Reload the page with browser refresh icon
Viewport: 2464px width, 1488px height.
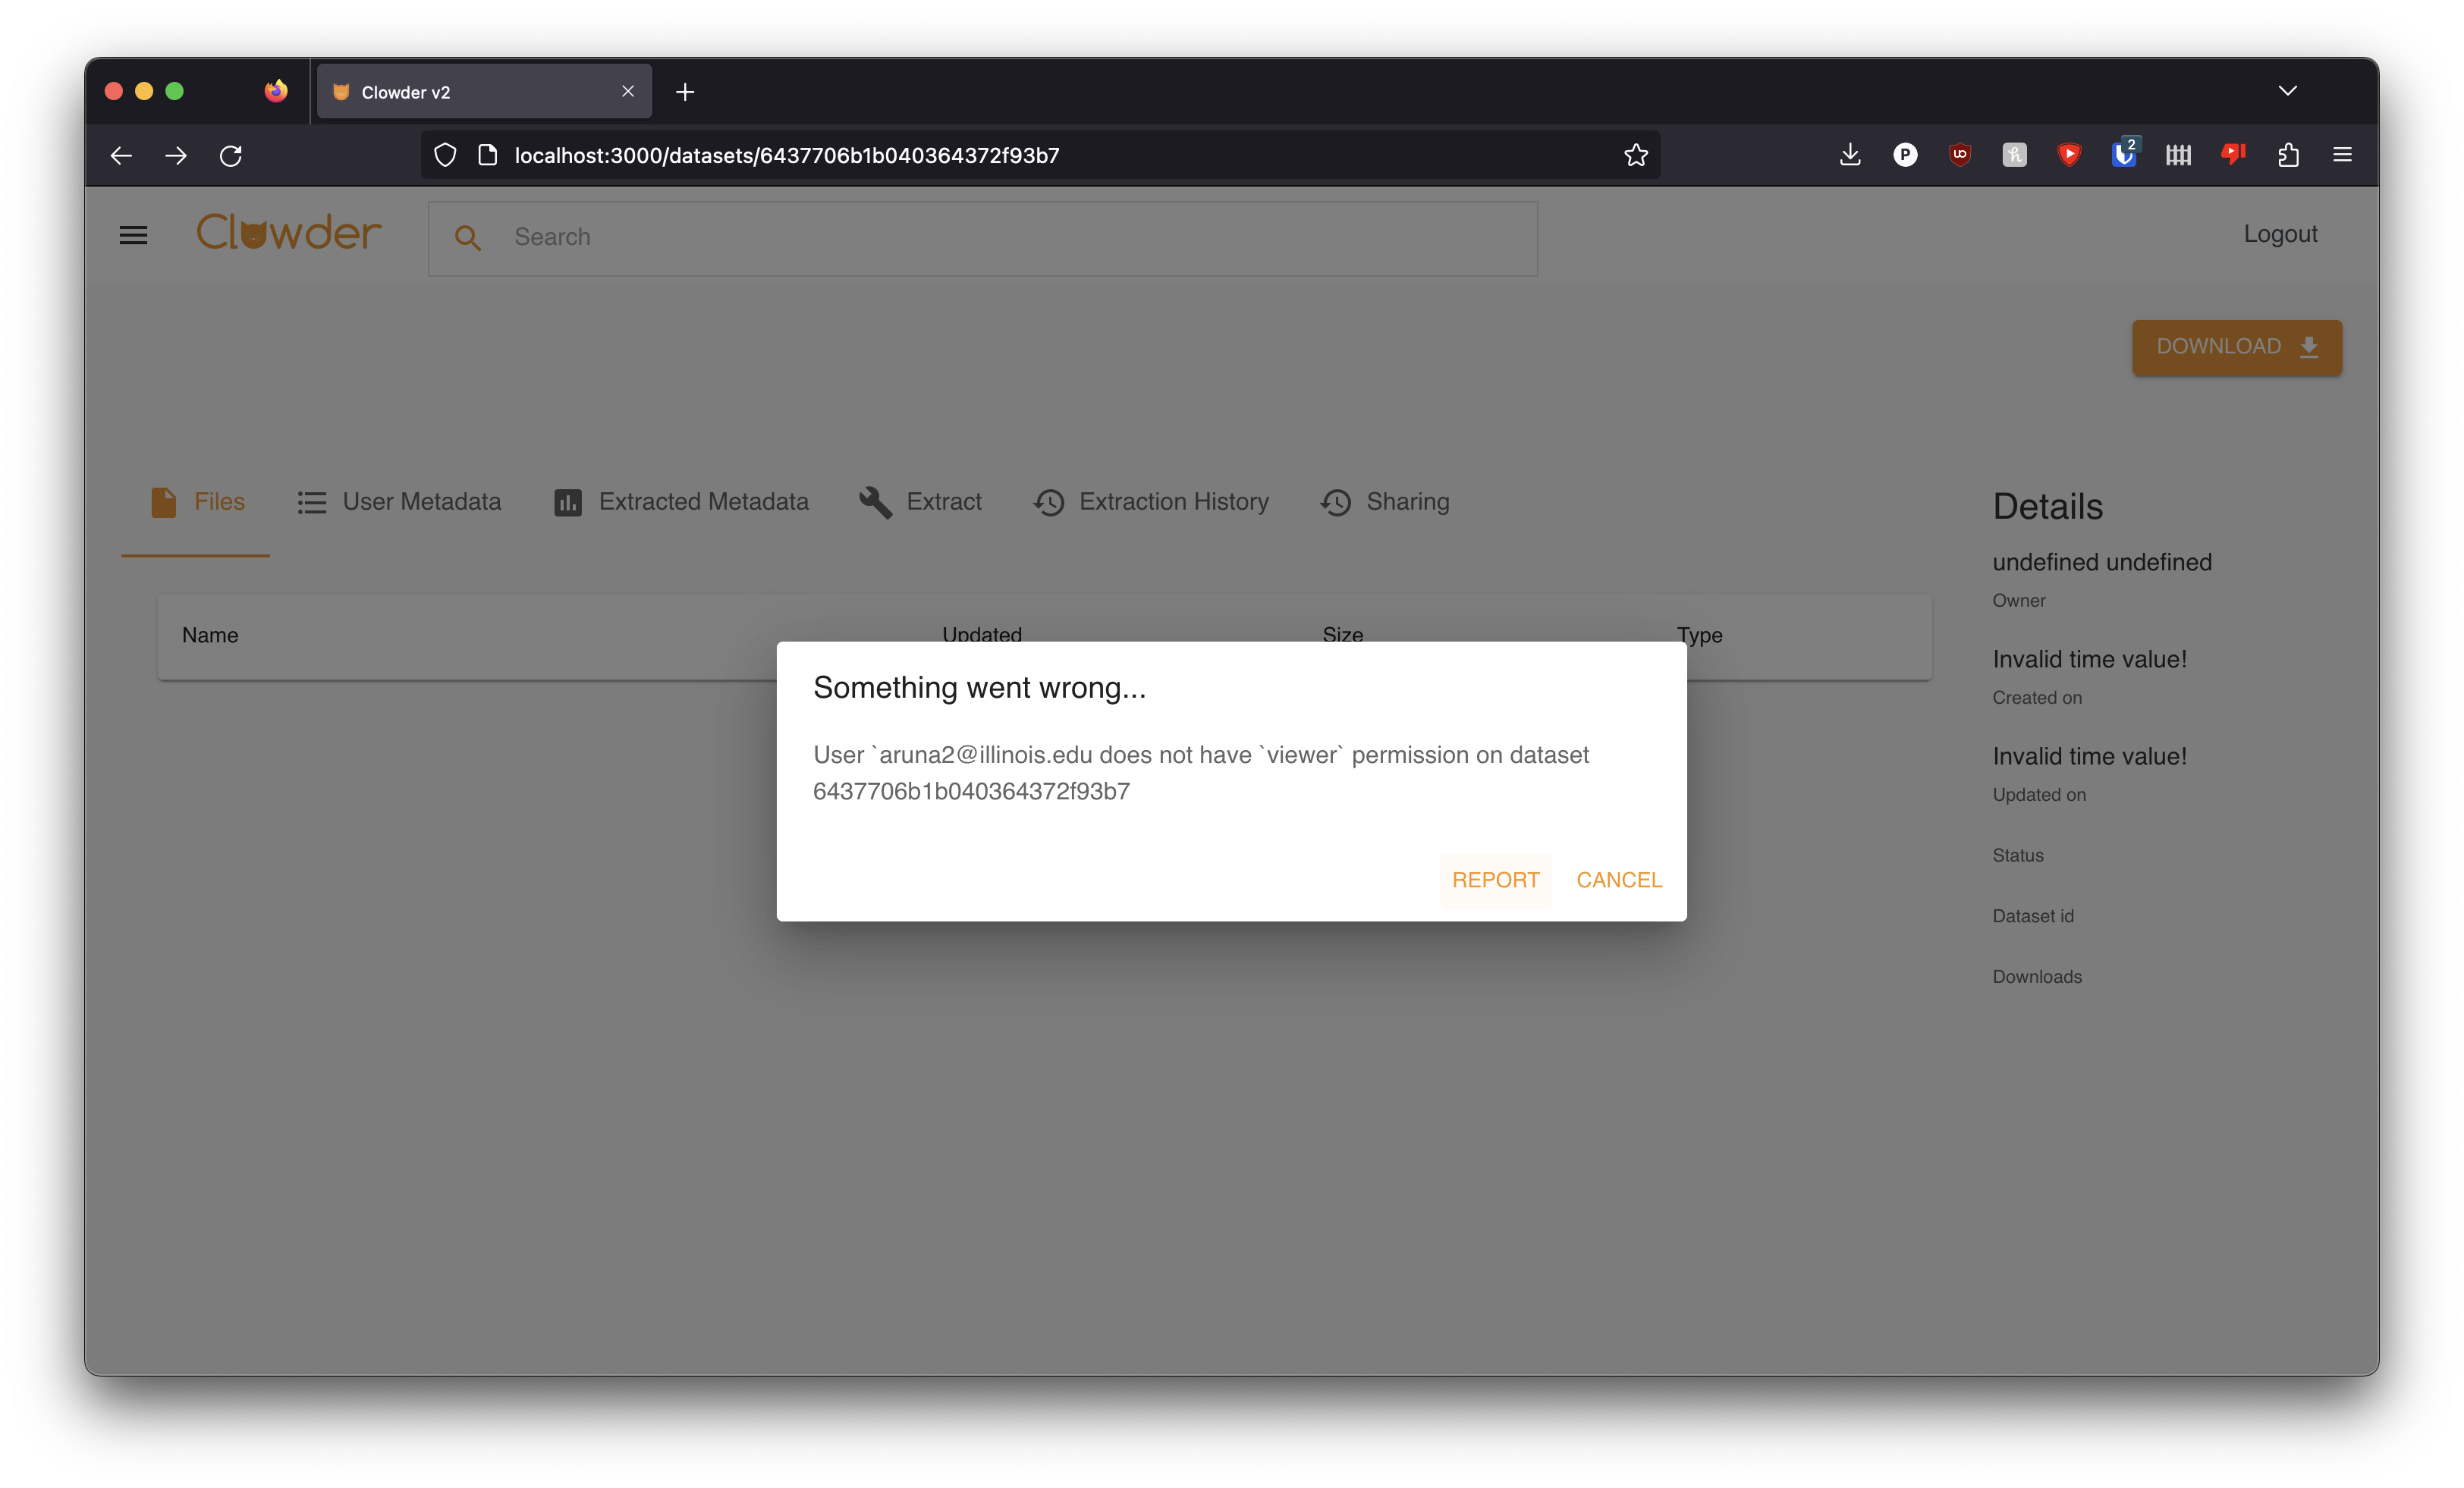pyautogui.click(x=231, y=156)
